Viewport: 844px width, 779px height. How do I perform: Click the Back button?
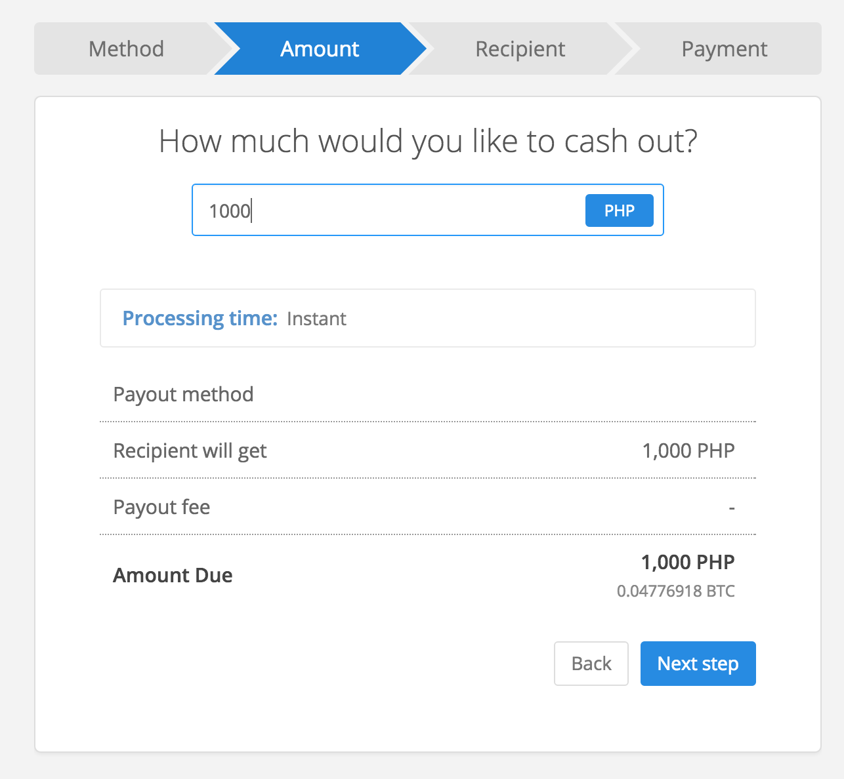tap(591, 664)
